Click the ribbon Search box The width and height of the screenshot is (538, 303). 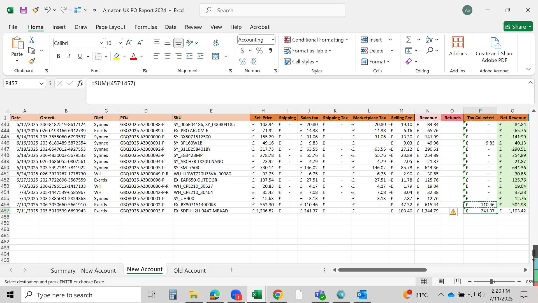[x=272, y=10]
